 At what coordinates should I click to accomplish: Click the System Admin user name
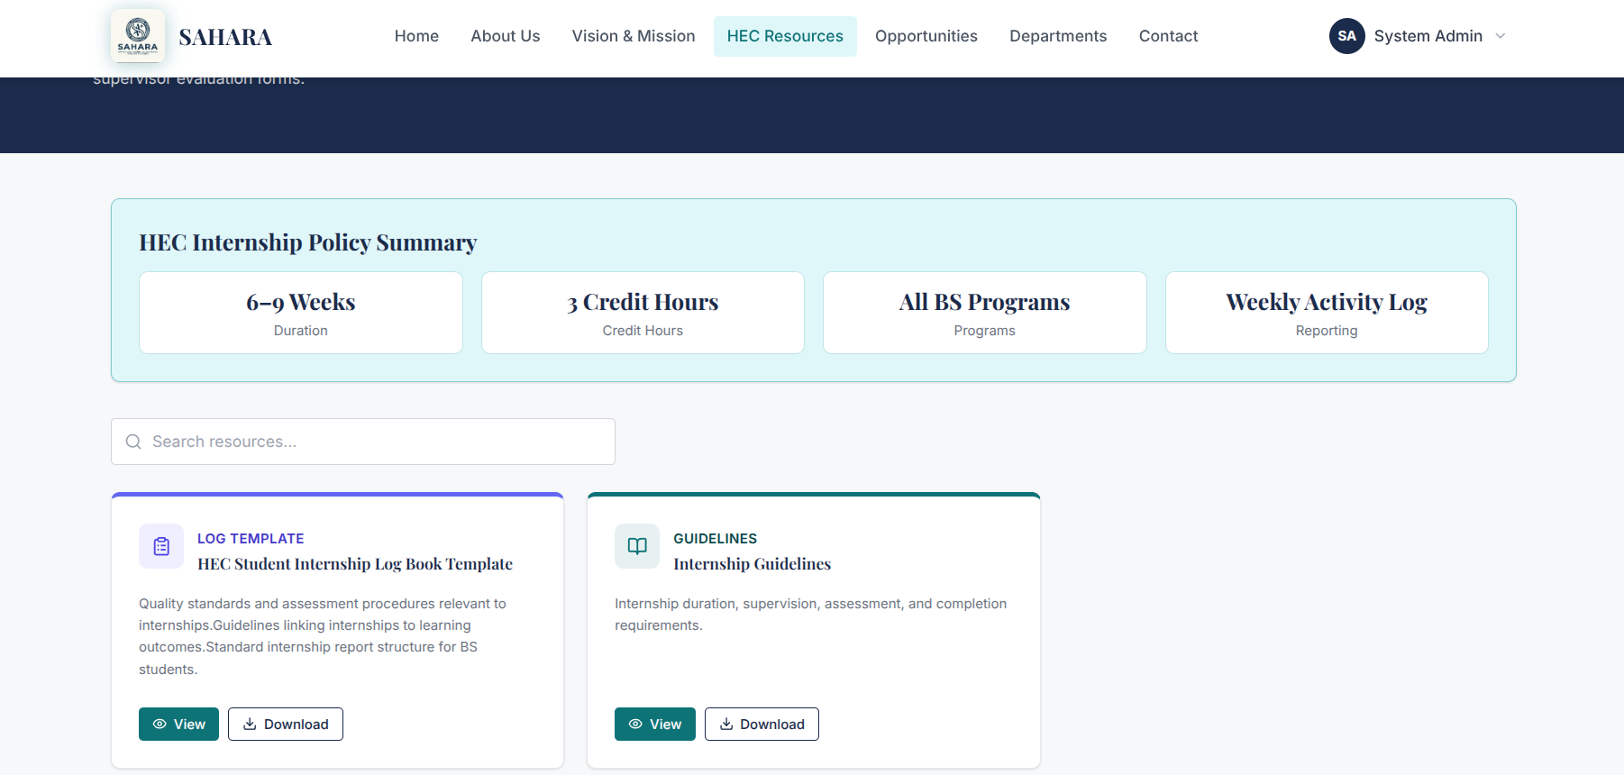(x=1428, y=36)
